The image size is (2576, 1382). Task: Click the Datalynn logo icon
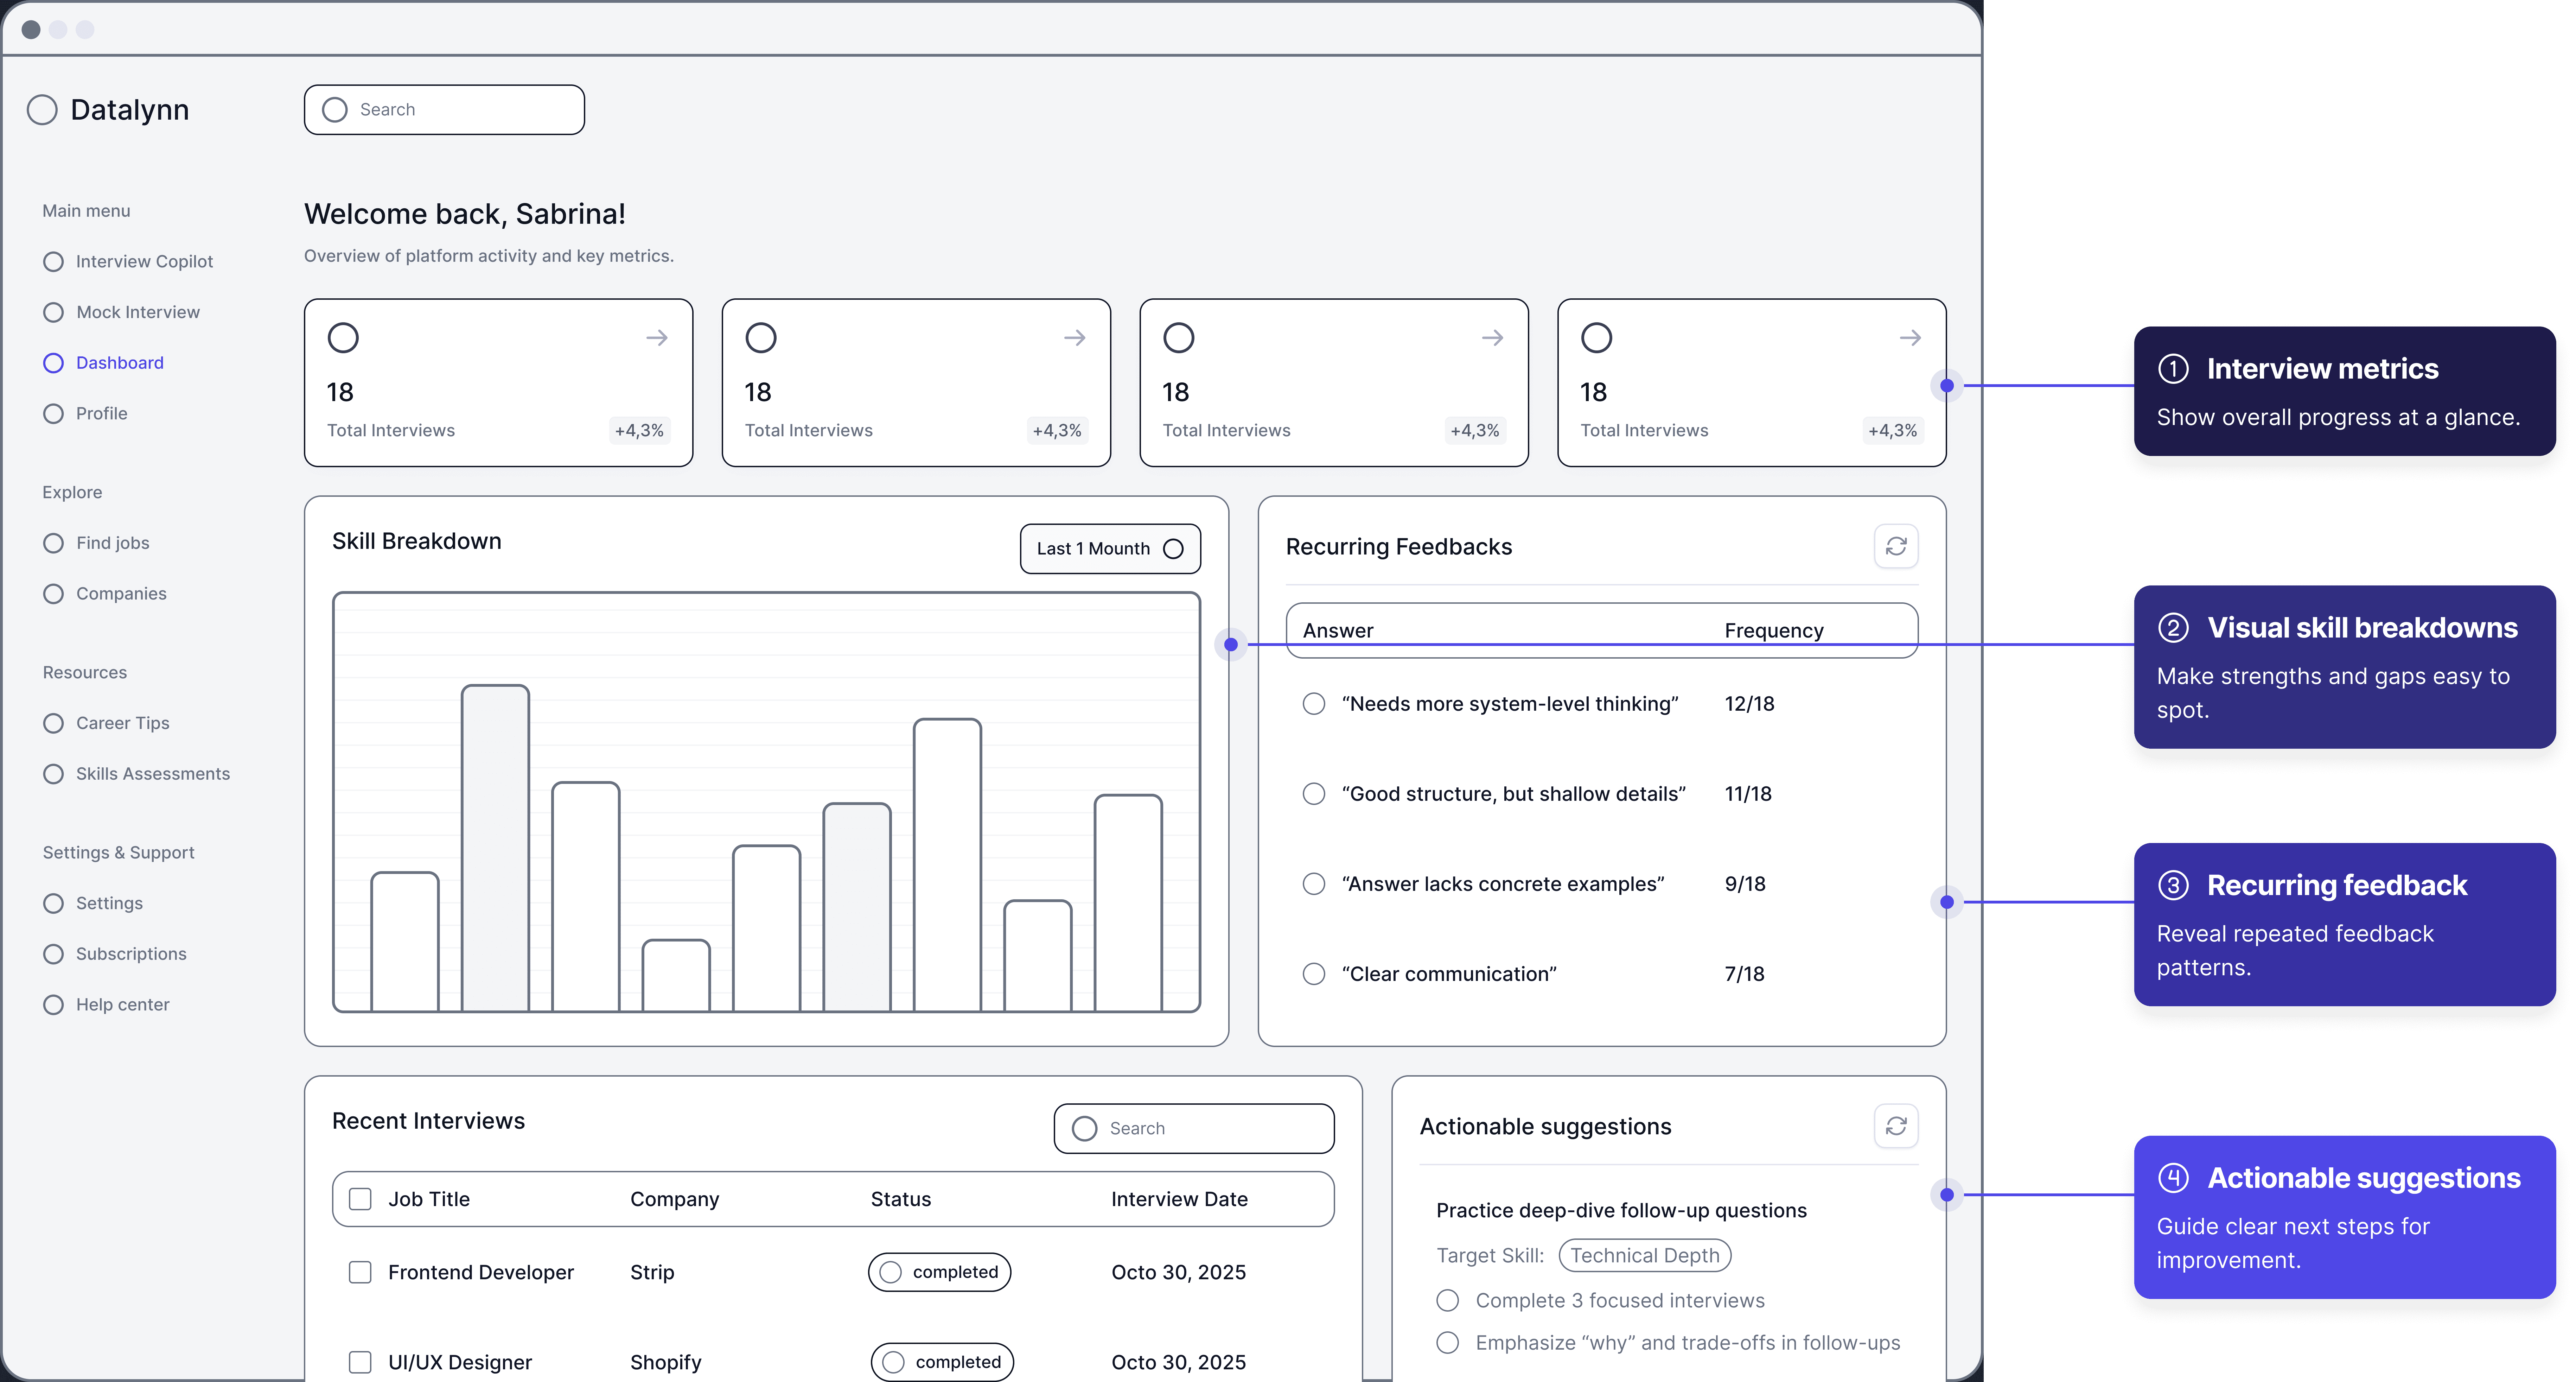42,110
